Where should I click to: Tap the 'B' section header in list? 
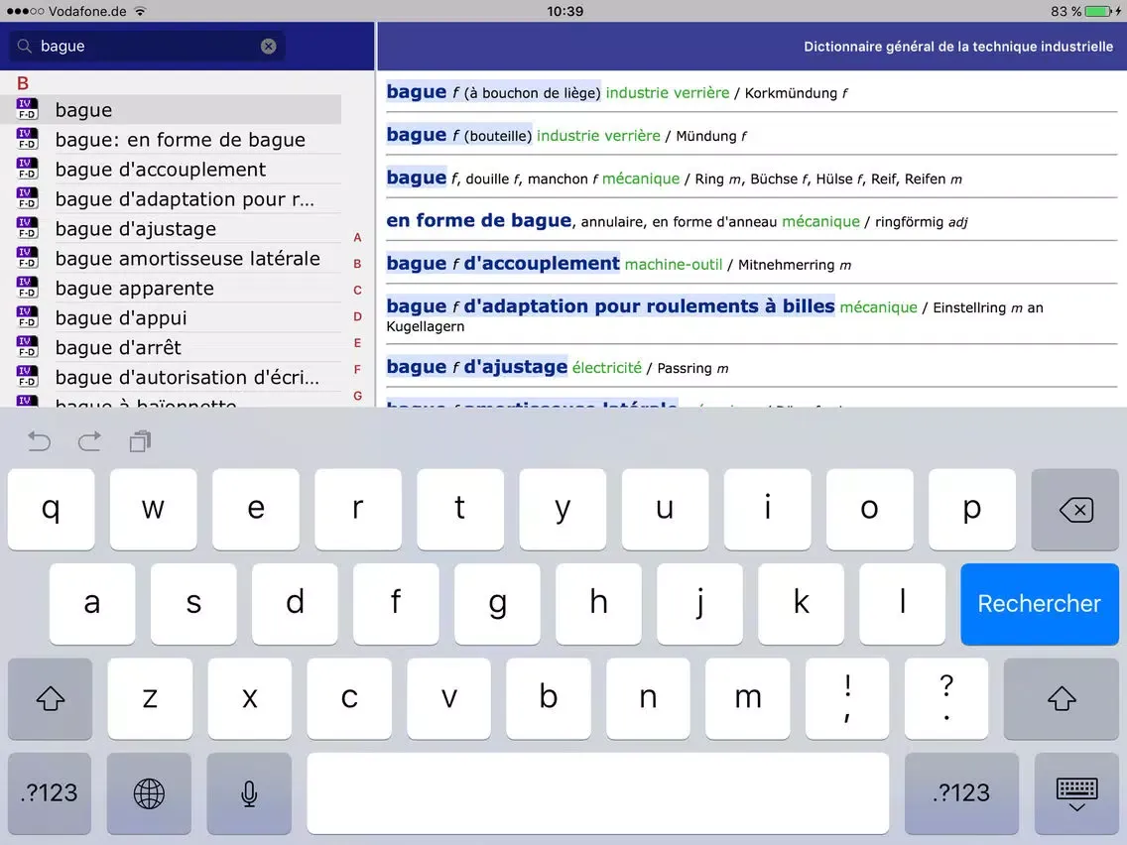pyautogui.click(x=23, y=83)
